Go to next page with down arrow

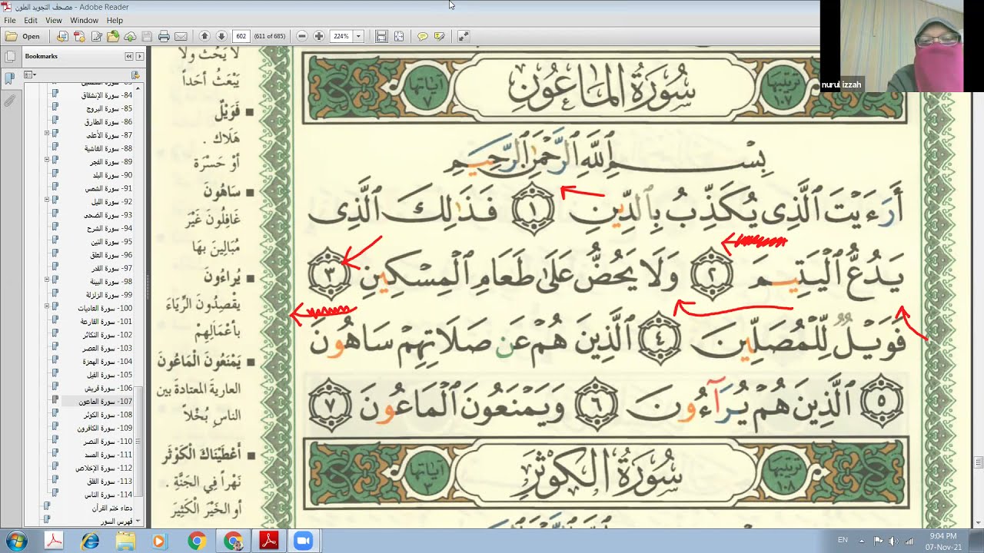tap(221, 36)
